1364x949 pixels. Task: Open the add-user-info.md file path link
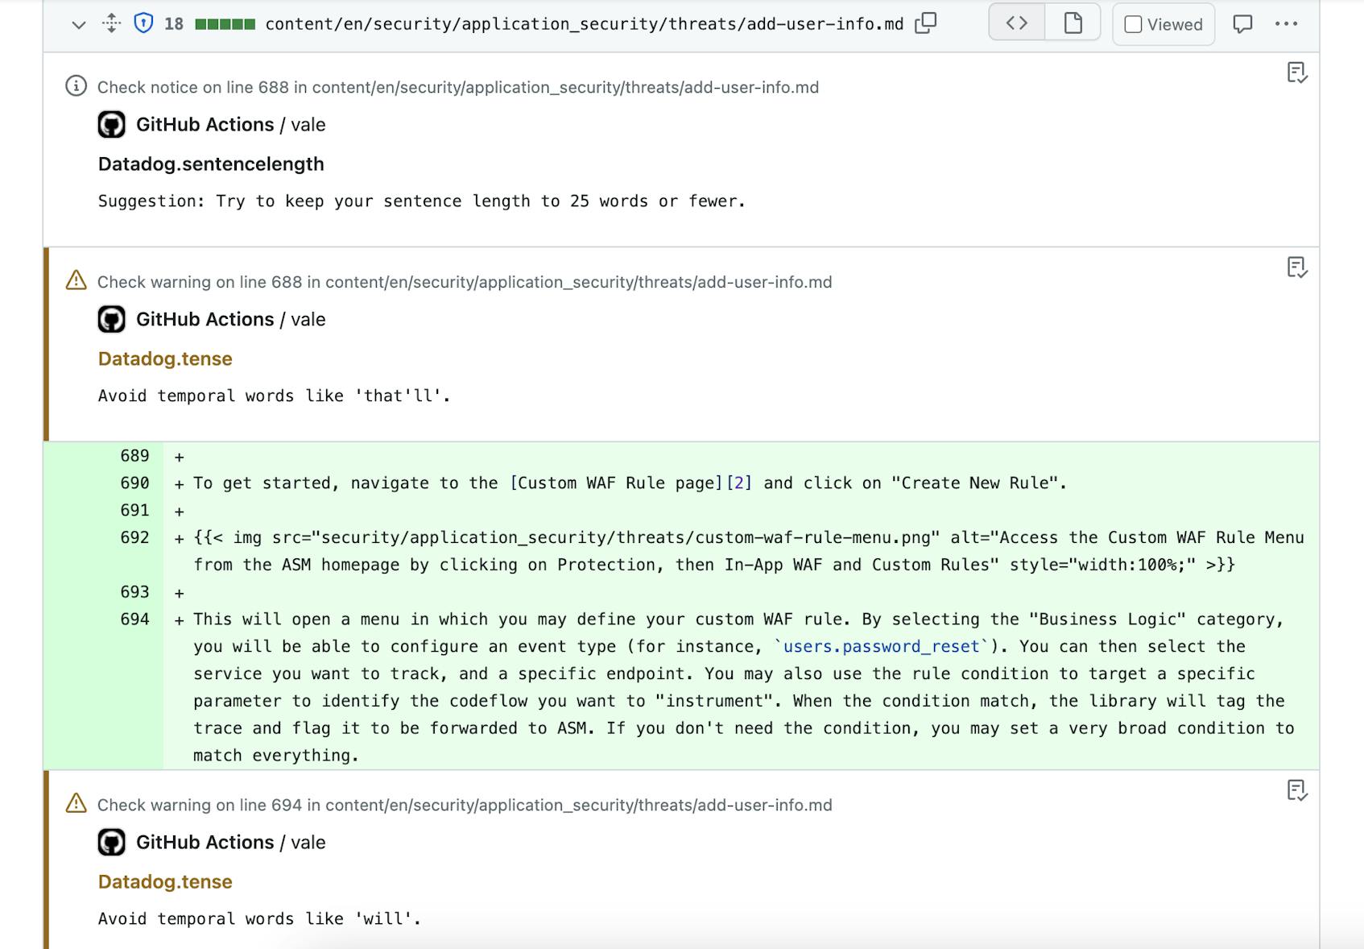[585, 23]
